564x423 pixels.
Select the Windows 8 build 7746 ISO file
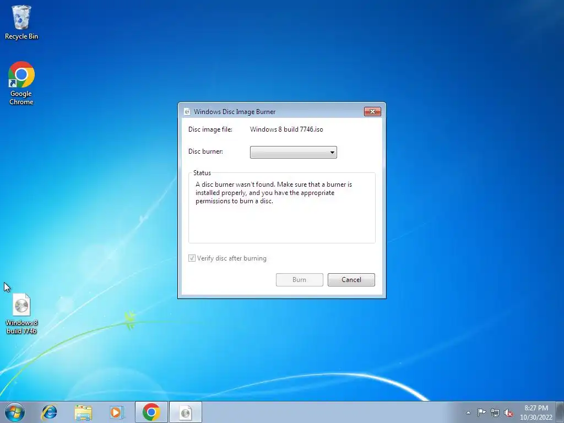(x=21, y=314)
